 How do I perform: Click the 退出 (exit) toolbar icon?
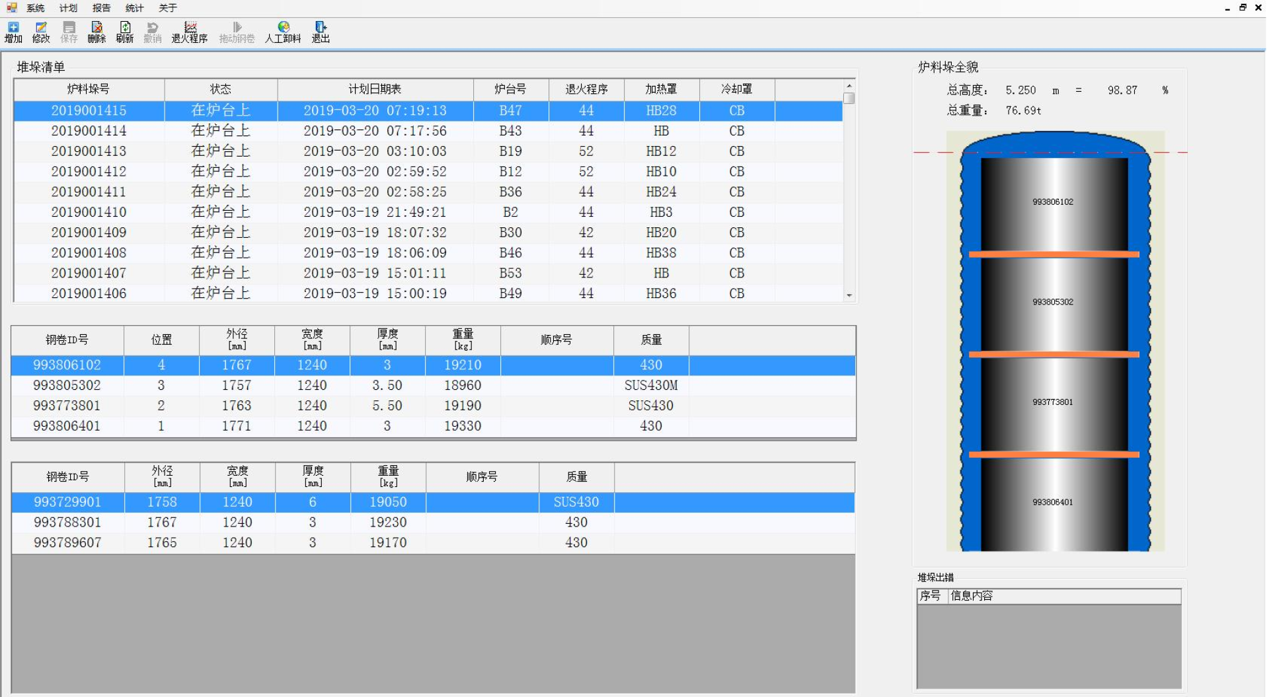click(321, 32)
